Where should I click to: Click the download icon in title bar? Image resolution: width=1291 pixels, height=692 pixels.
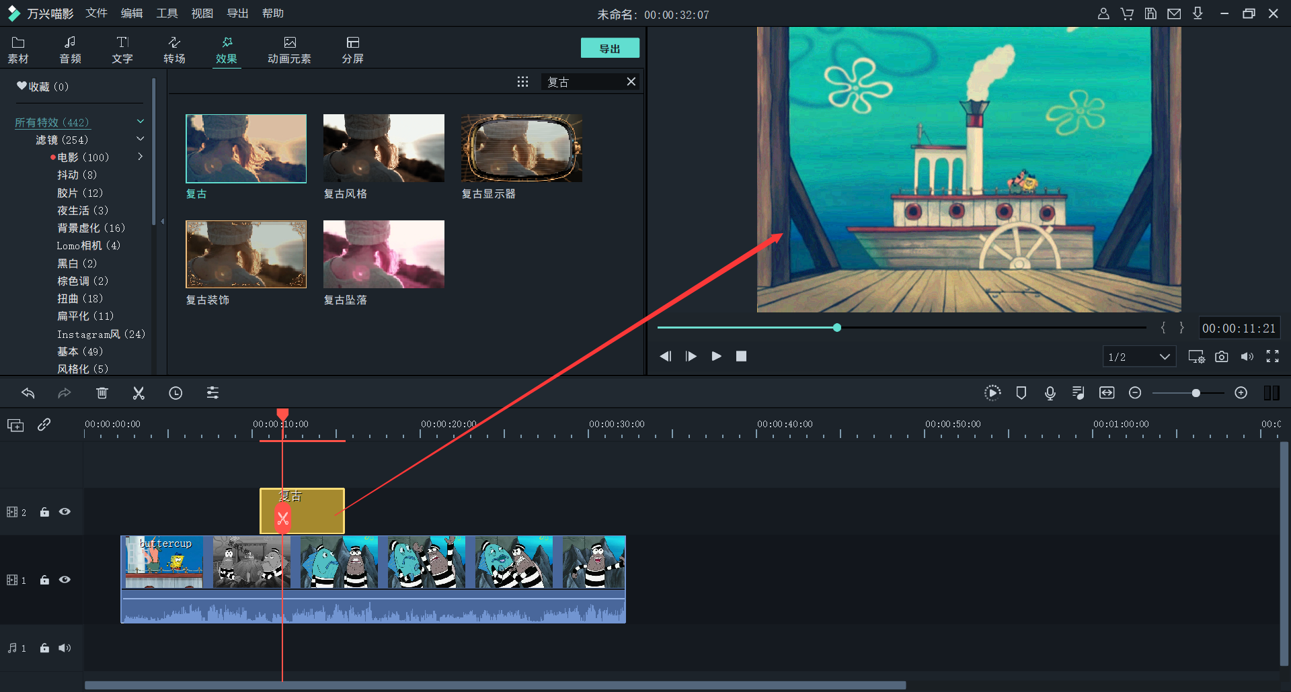[1198, 13]
